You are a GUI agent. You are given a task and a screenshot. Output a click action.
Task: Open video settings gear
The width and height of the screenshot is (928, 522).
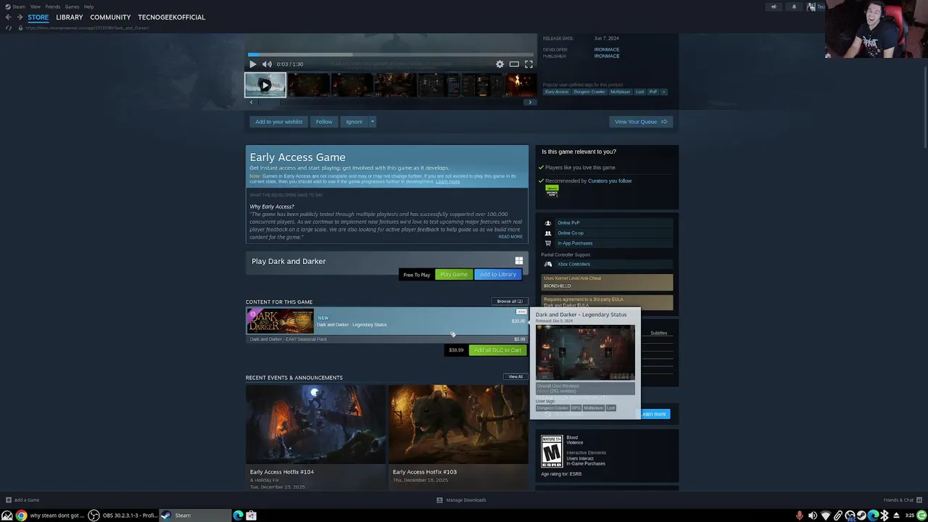[x=500, y=64]
